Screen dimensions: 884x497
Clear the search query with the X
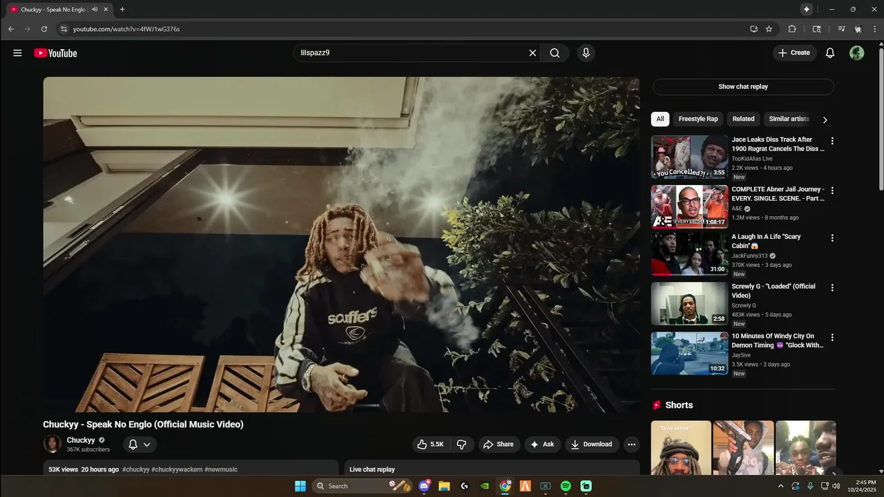pos(532,53)
